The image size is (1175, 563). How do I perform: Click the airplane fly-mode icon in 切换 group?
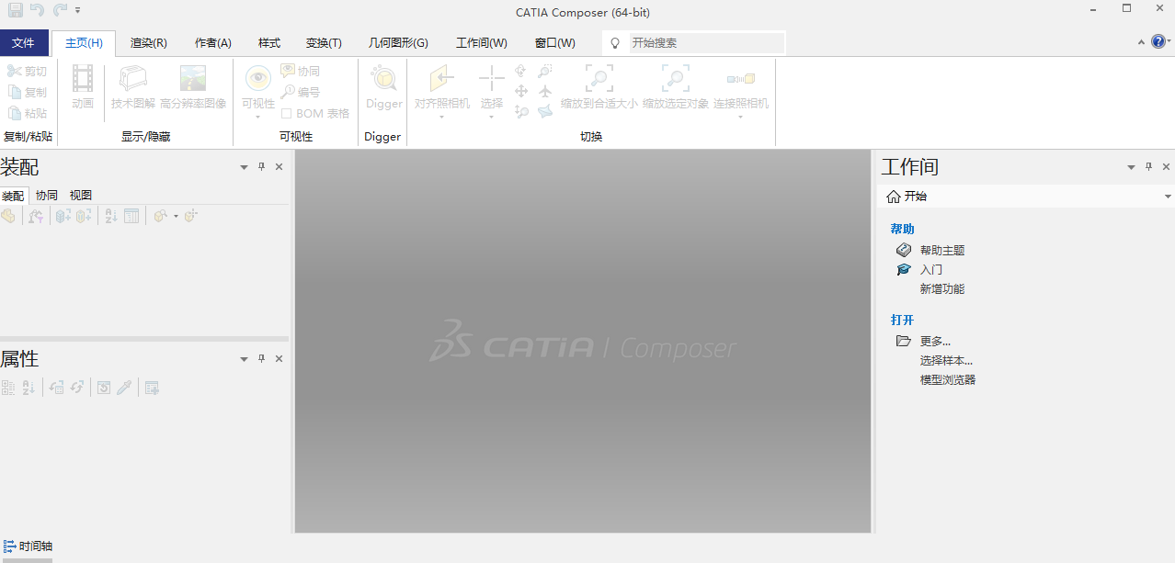tap(545, 92)
